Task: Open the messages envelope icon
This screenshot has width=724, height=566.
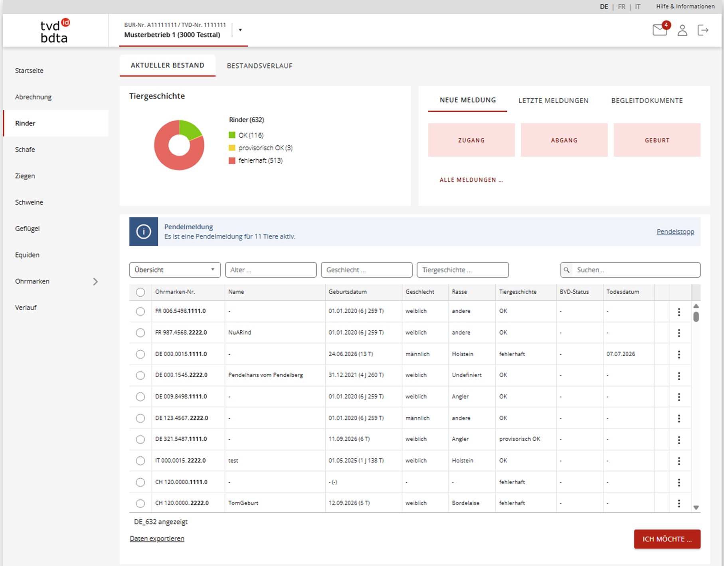Action: tap(660, 30)
